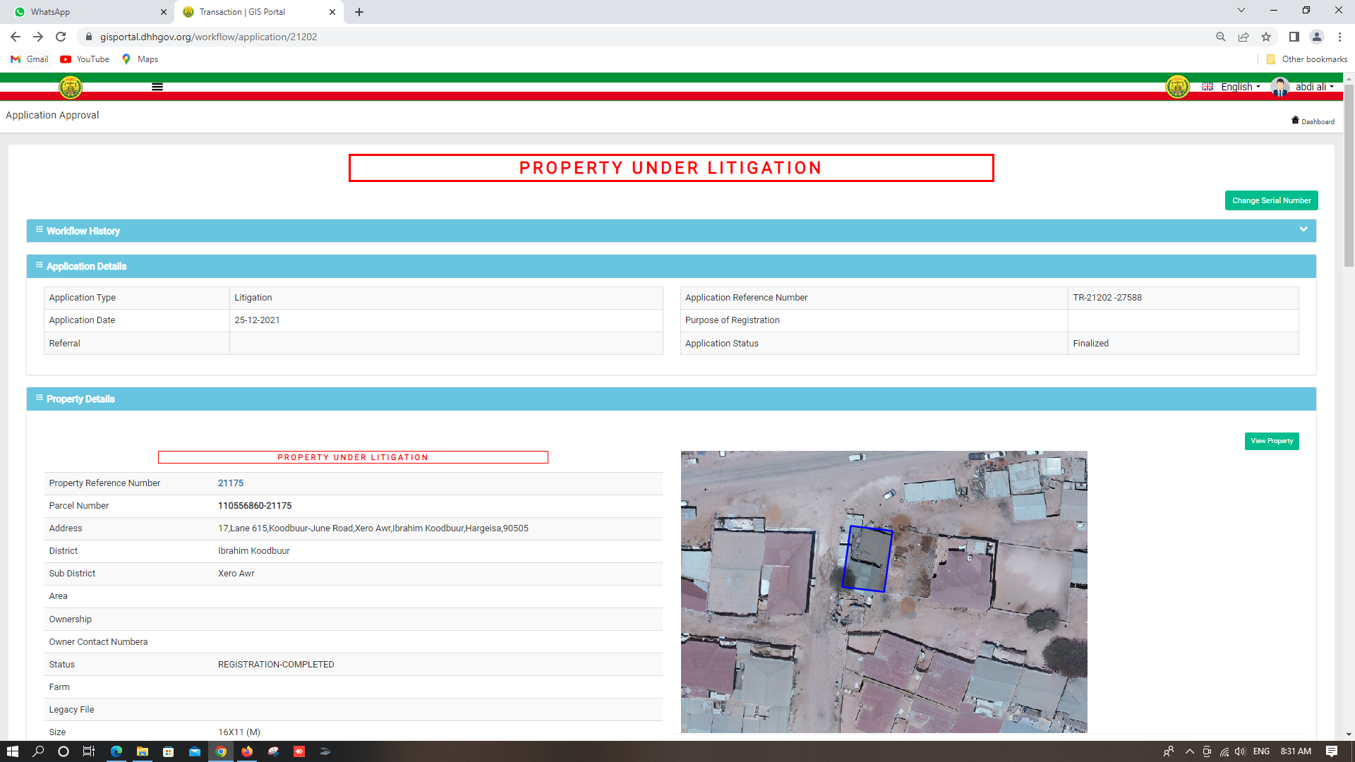The height and width of the screenshot is (762, 1355).
Task: Open Other bookmarks folder
Action: point(1306,59)
